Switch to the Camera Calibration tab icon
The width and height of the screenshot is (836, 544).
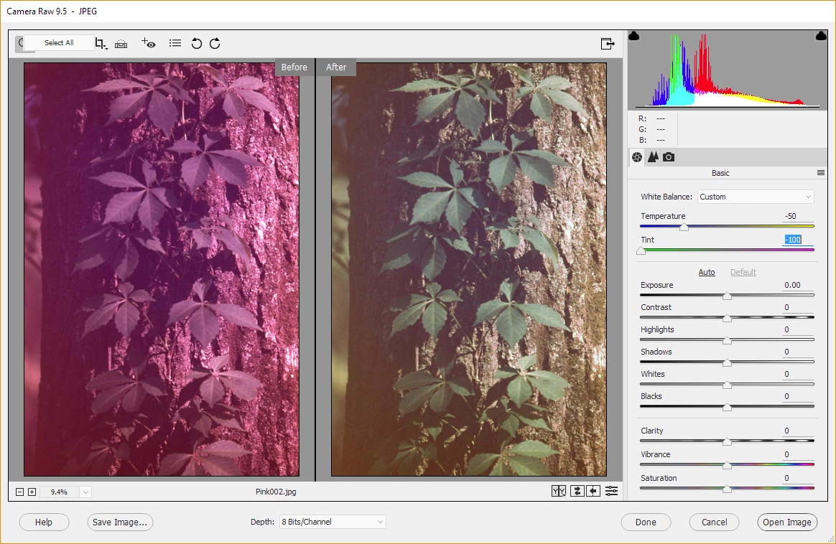click(x=669, y=156)
